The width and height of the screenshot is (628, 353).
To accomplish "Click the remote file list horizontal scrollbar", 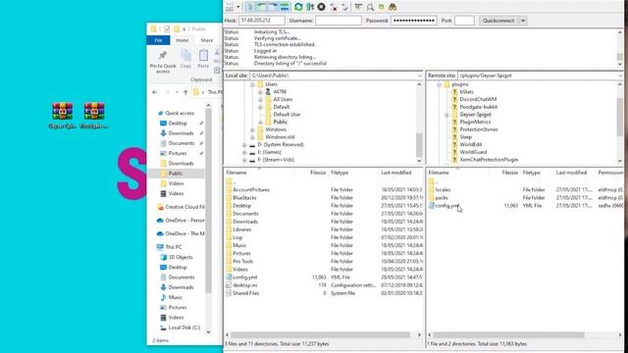I will pos(508,335).
